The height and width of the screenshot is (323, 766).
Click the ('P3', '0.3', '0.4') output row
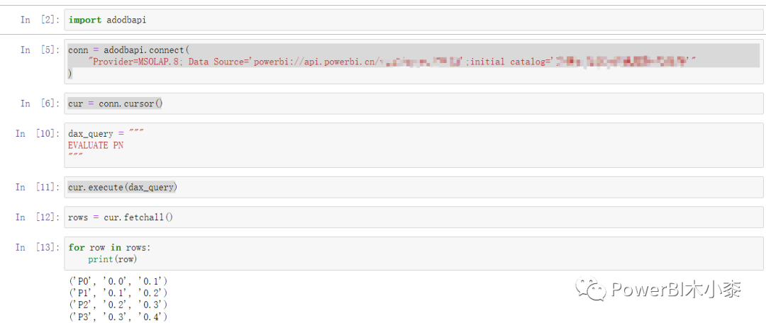point(118,317)
